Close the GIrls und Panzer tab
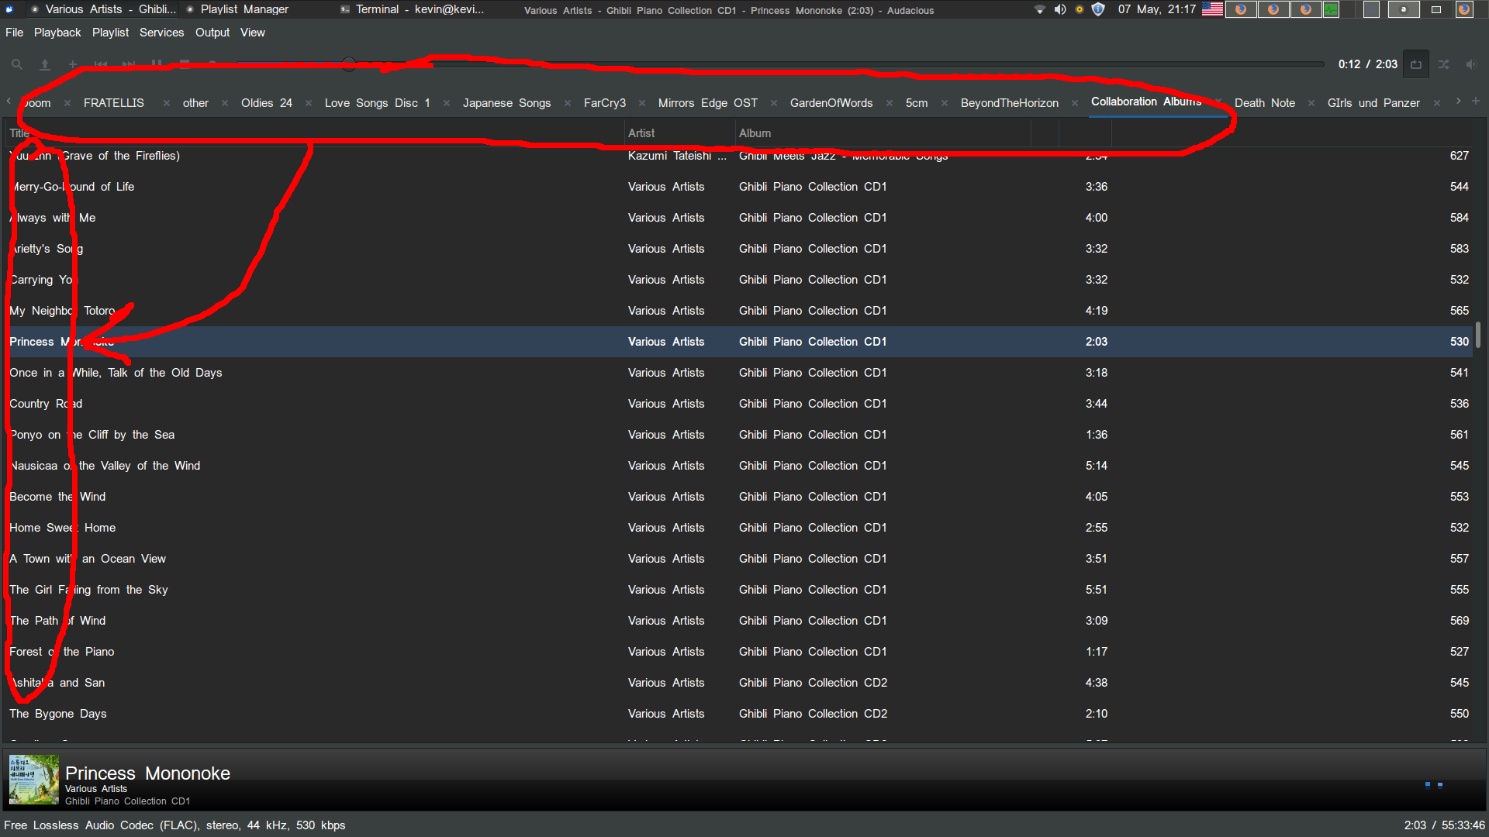 tap(1437, 103)
